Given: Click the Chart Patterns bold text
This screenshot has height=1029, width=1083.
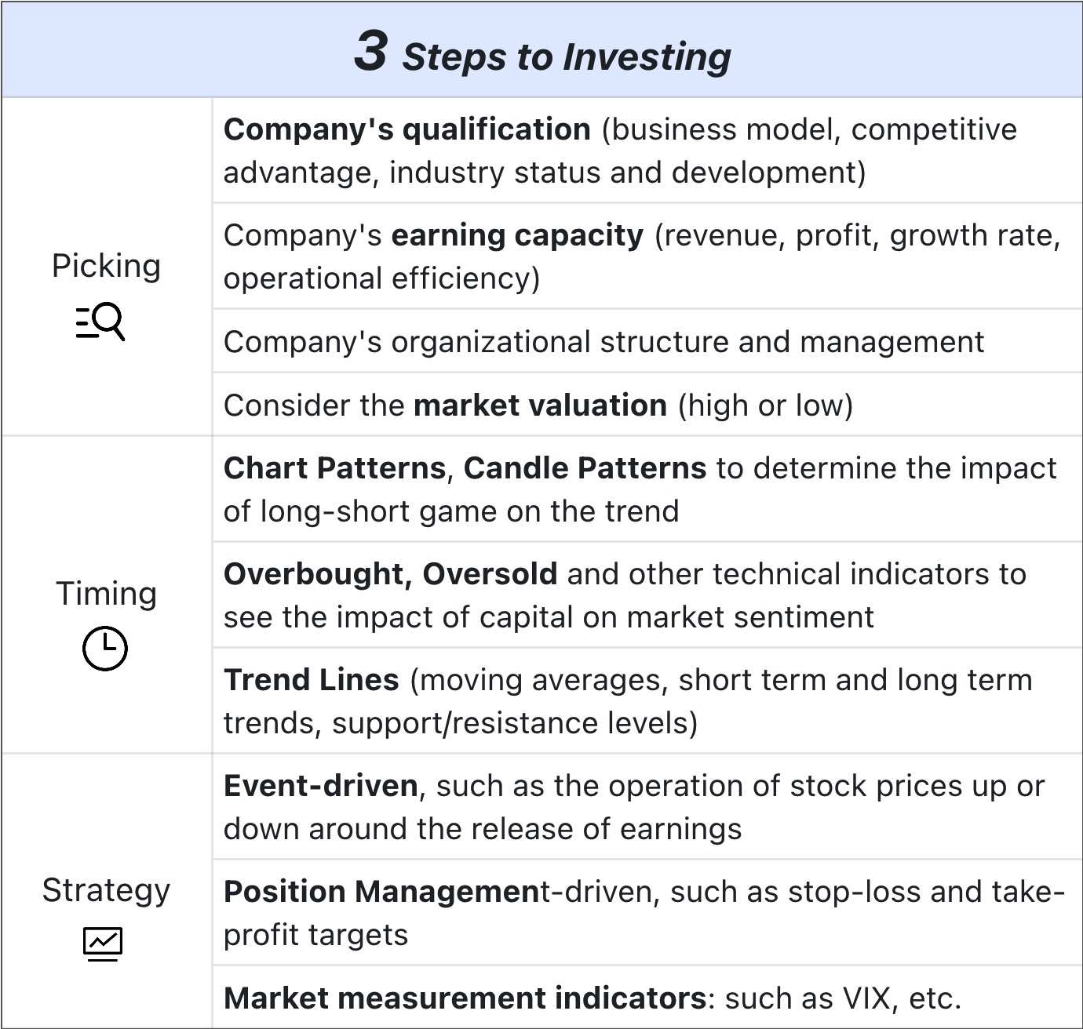Looking at the screenshot, I should click(x=334, y=468).
